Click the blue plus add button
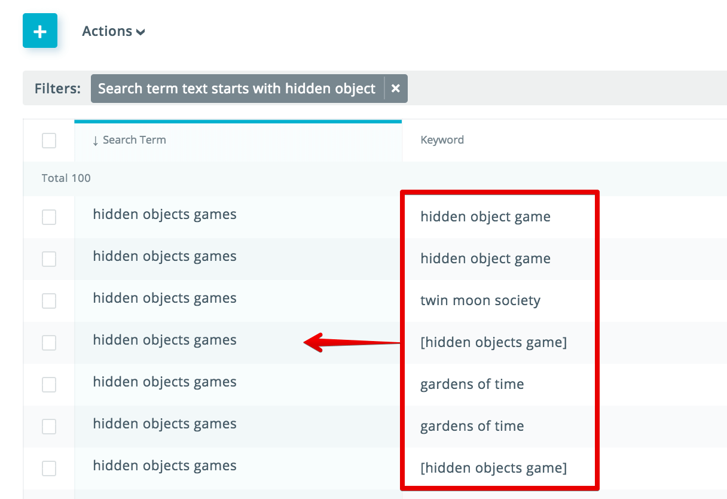This screenshot has width=727, height=499. click(x=40, y=31)
